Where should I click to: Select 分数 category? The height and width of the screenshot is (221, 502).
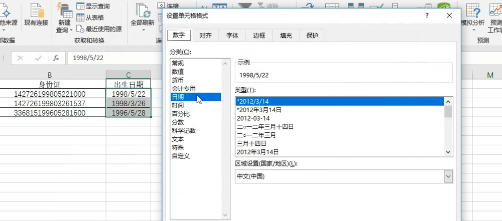(x=196, y=122)
